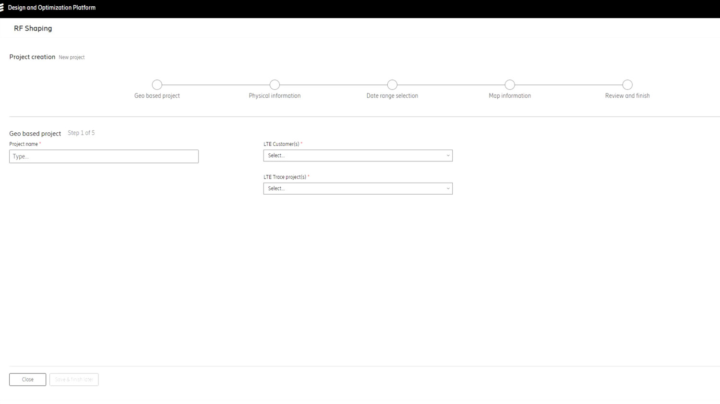Expand the LTE Trace project(s) select chevron
This screenshot has width=720, height=404.
(x=447, y=188)
